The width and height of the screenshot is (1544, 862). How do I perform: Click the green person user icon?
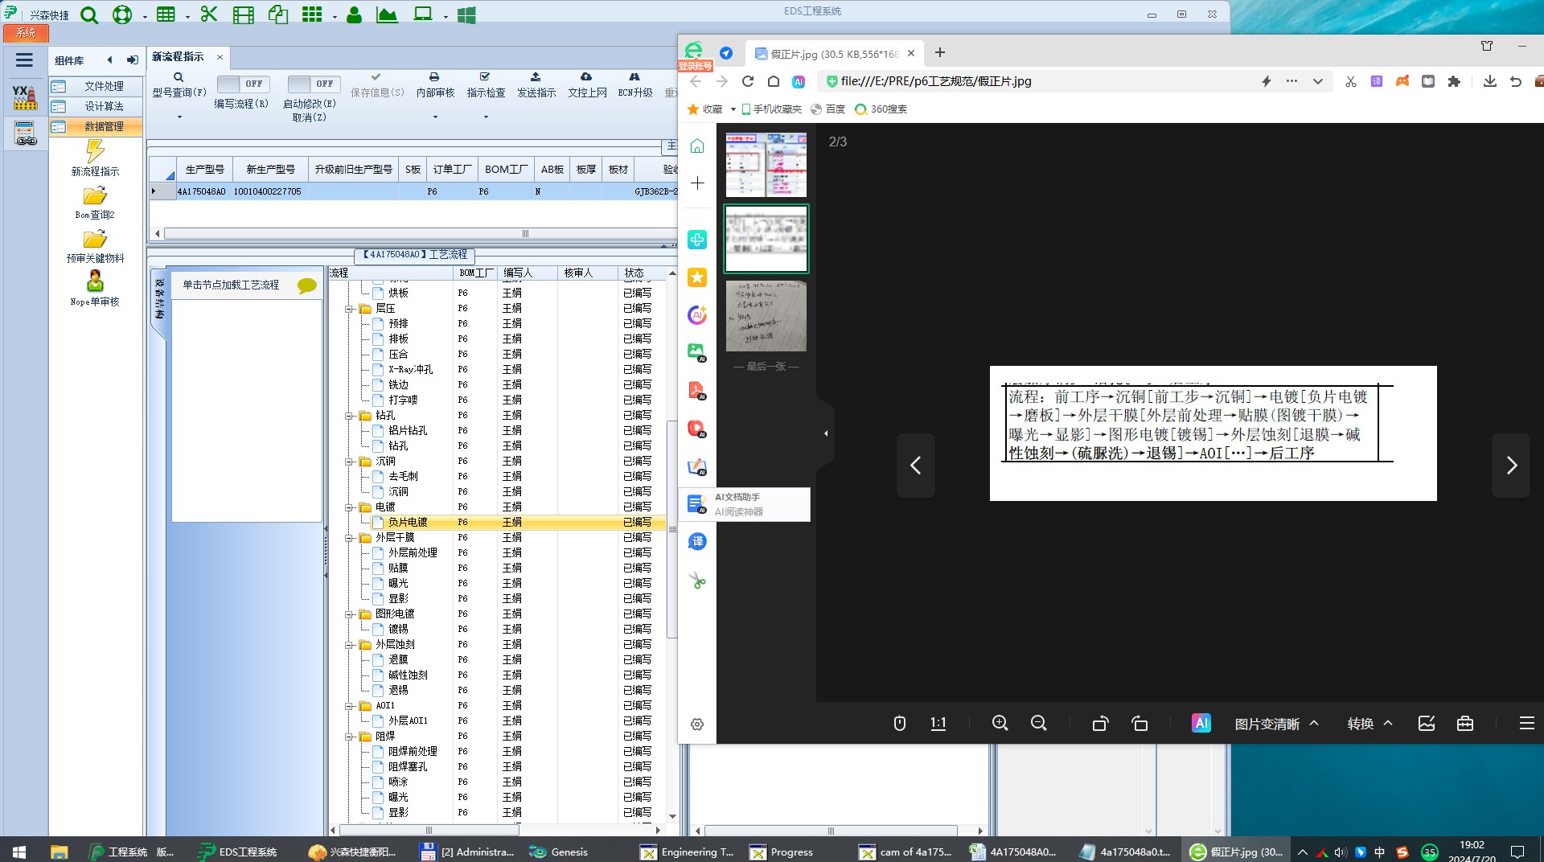click(354, 14)
